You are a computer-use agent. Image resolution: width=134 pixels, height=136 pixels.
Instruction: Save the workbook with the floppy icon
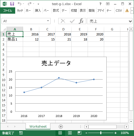tap(12, 4)
